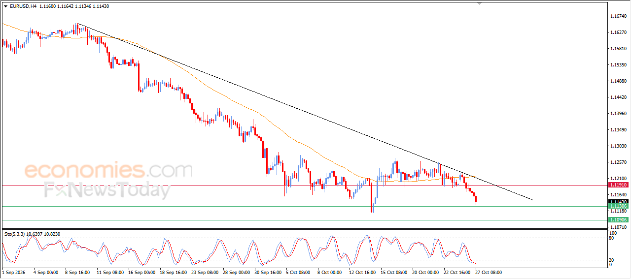
Task: Click the green 1.10906 price tag
Action: (x=618, y=219)
